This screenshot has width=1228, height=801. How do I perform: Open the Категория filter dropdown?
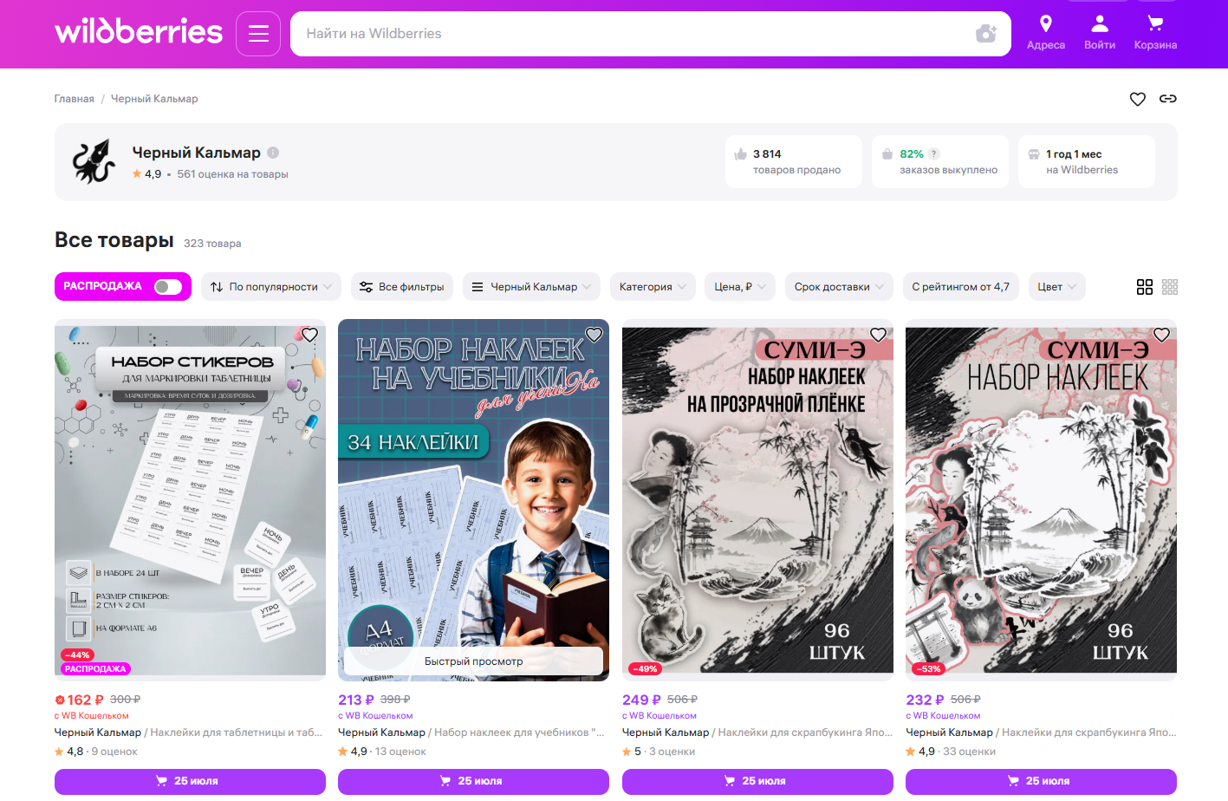pyautogui.click(x=653, y=287)
